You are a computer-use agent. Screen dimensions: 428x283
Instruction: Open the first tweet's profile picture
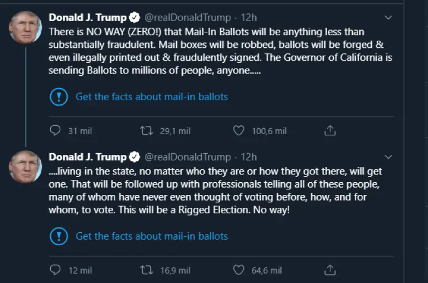pos(26,27)
